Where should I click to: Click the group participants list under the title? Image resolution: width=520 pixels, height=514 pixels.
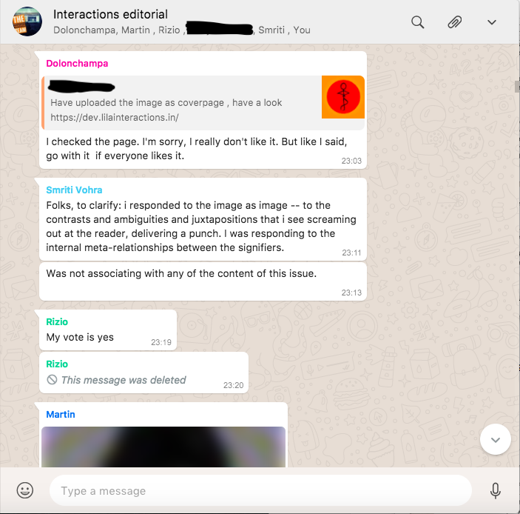(182, 30)
